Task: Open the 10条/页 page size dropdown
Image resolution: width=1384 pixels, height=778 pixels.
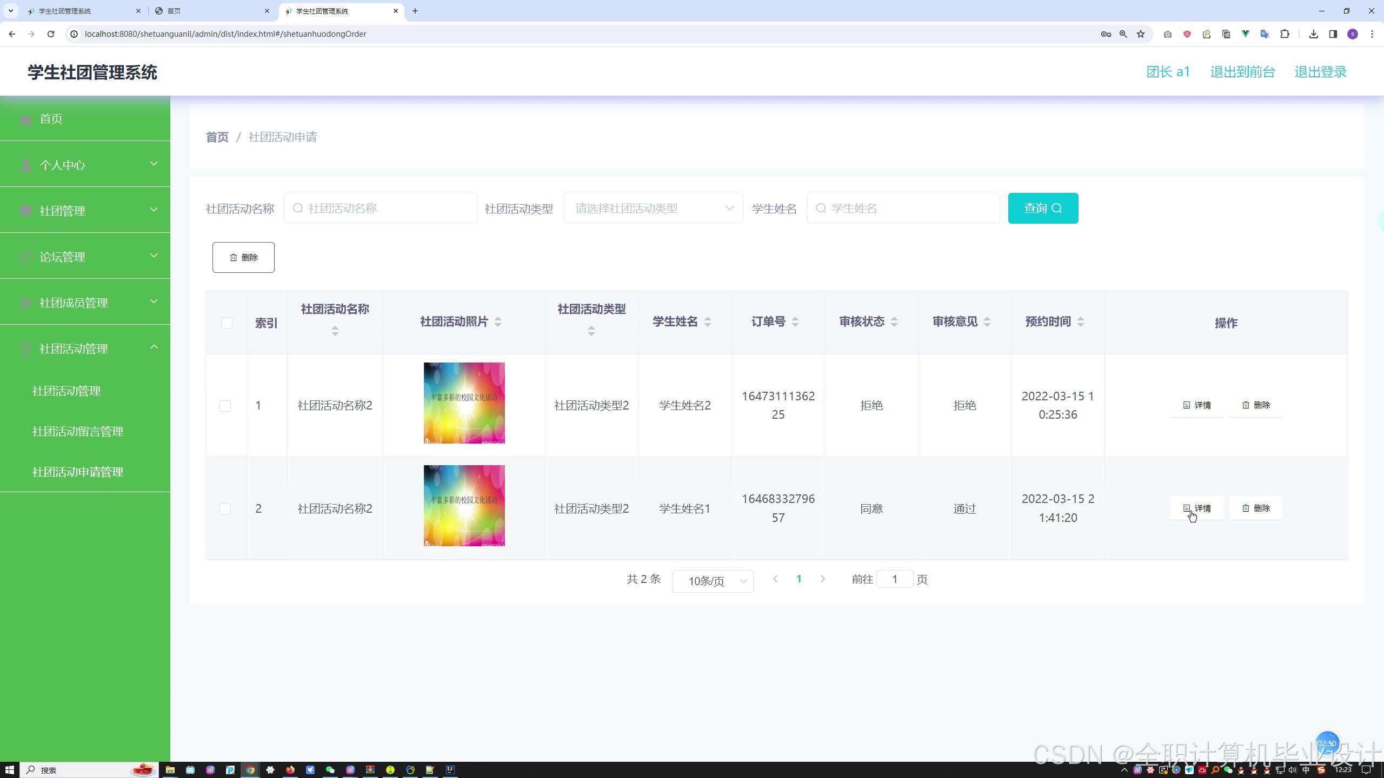Action: click(713, 581)
